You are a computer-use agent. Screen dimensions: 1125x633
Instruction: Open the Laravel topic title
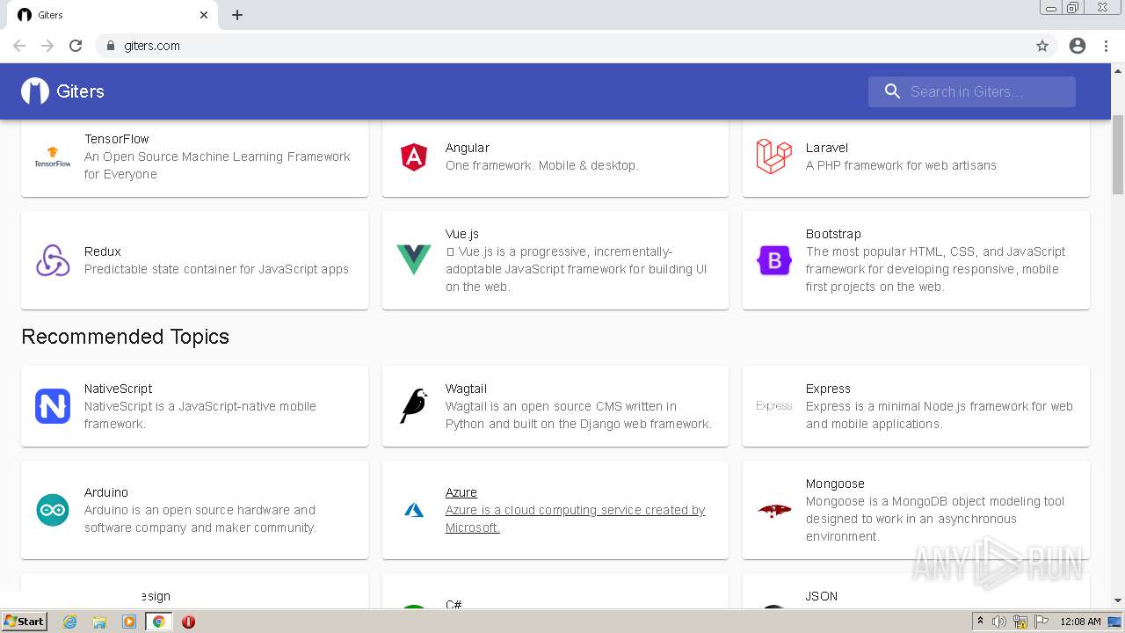pos(827,148)
